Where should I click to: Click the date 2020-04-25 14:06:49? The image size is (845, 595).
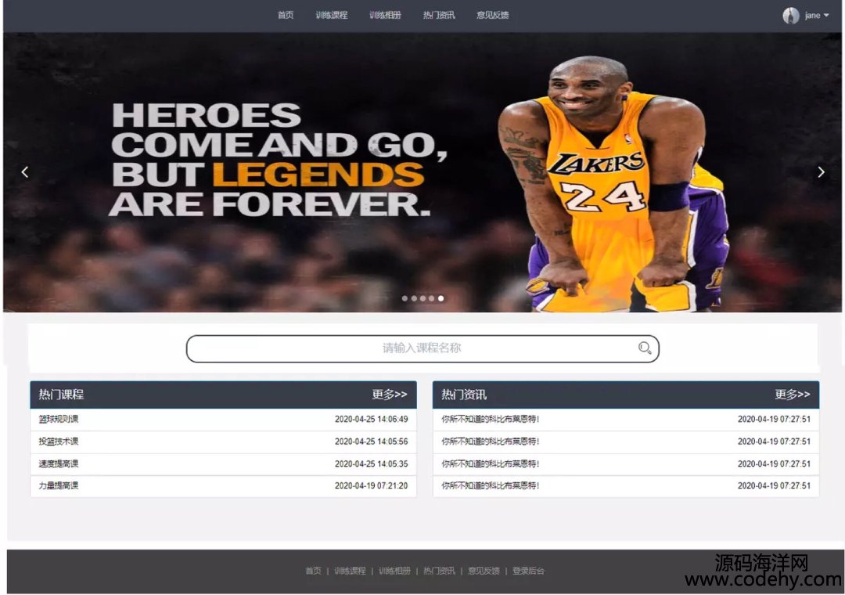point(372,419)
